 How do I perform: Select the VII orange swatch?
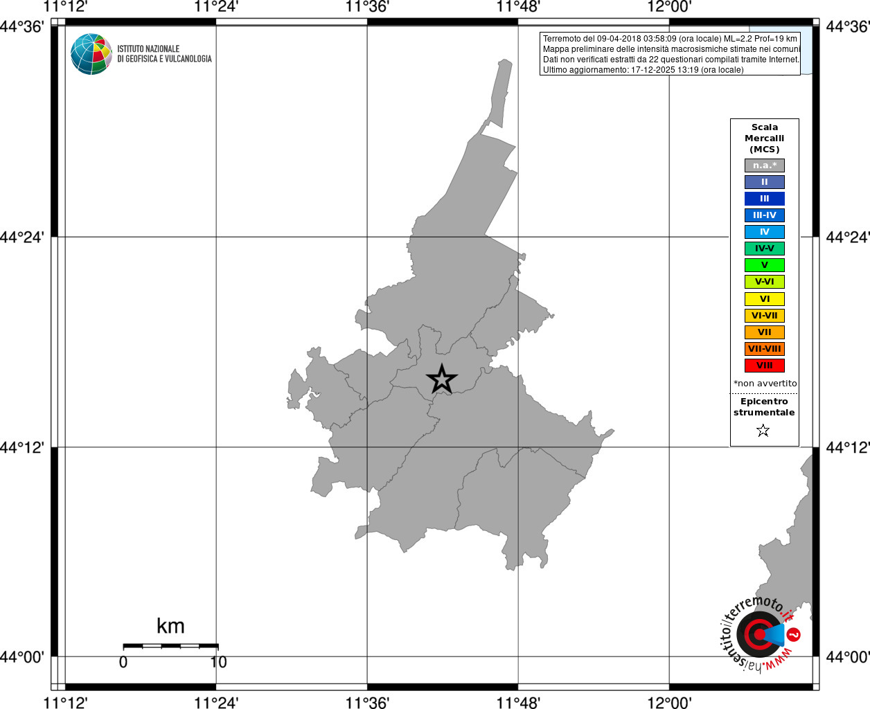click(765, 332)
